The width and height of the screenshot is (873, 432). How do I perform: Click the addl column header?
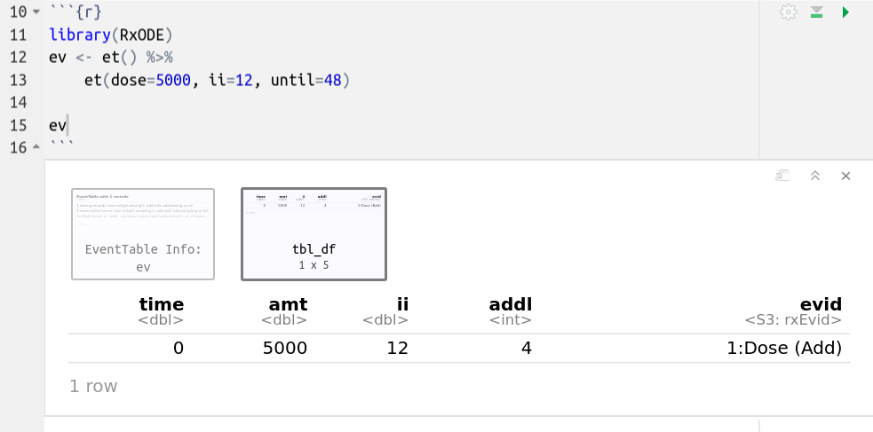pos(511,304)
